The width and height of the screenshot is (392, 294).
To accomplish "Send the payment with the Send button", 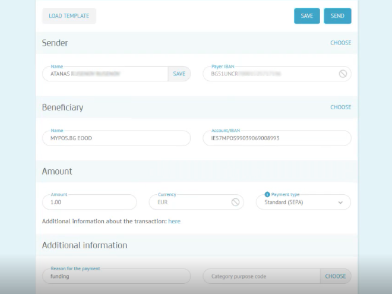I will 337,16.
